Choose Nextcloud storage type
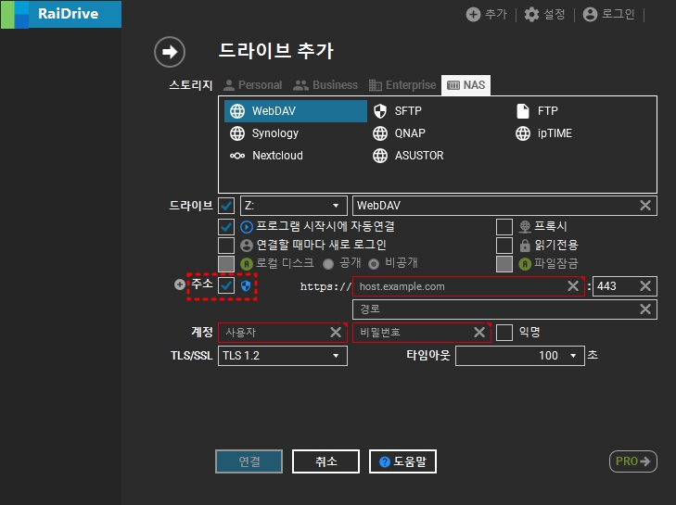676x505 pixels. click(266, 156)
